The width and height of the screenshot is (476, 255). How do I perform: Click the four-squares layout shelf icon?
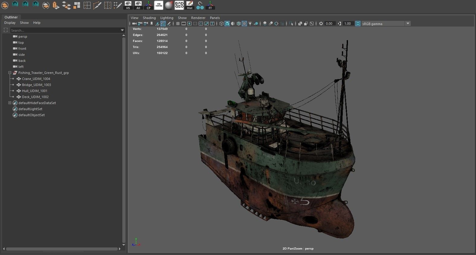pyautogui.click(x=77, y=5)
